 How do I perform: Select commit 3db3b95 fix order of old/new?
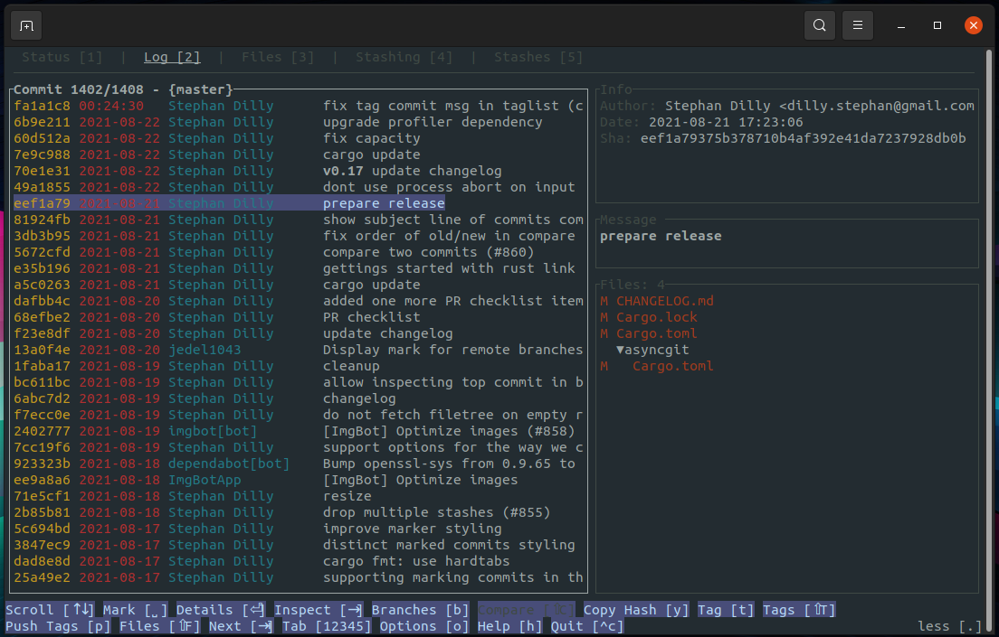299,236
